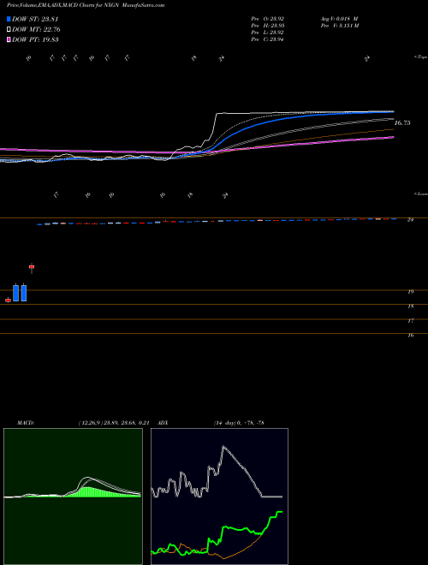Click the 24 price axis label

(x=410, y=219)
